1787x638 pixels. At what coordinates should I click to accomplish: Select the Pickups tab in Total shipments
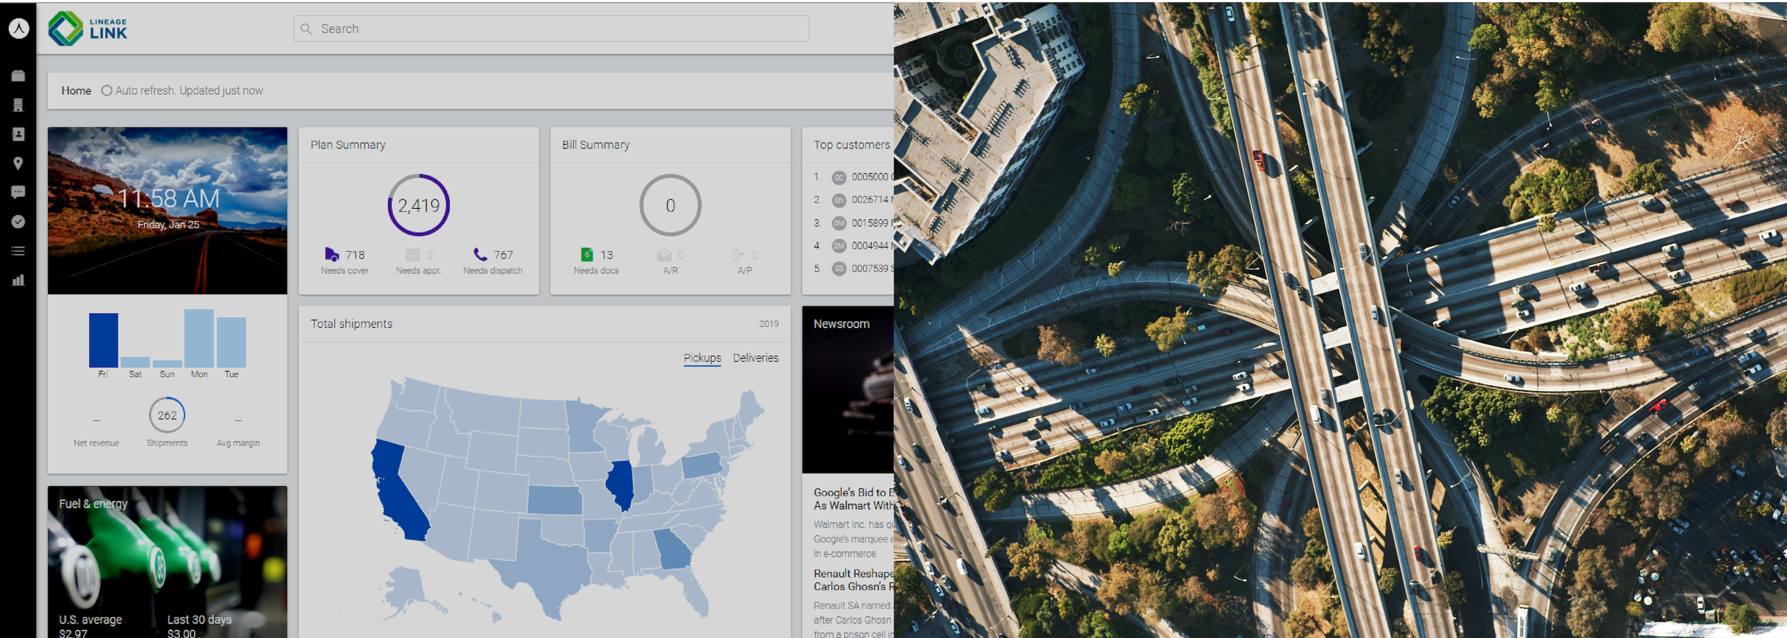tap(701, 358)
